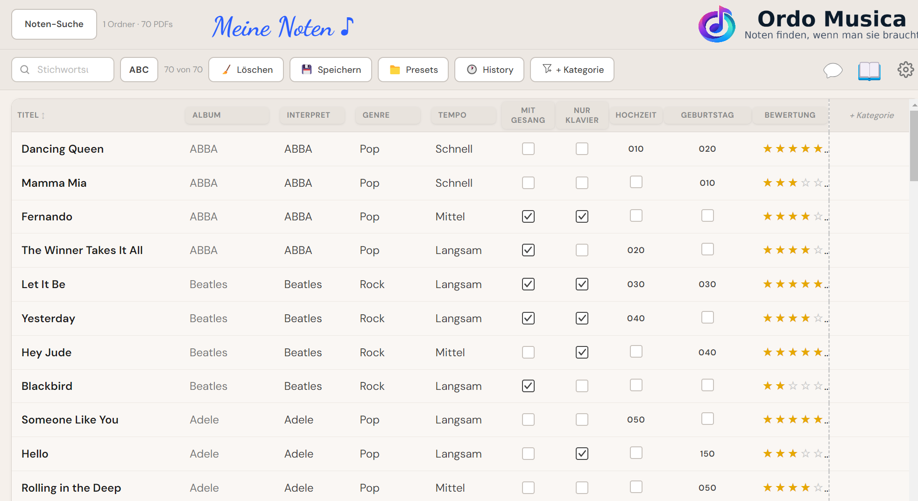Click the Album cell Adele for Rolling in the Deep
The height and width of the screenshot is (501, 918).
pos(205,488)
